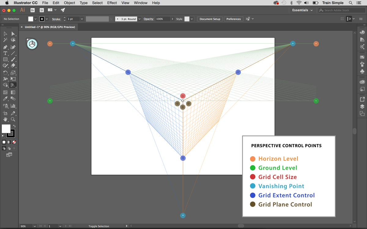Open the 3 pt. Round brush dropdown
The width and height of the screenshot is (367, 229).
tap(139, 19)
